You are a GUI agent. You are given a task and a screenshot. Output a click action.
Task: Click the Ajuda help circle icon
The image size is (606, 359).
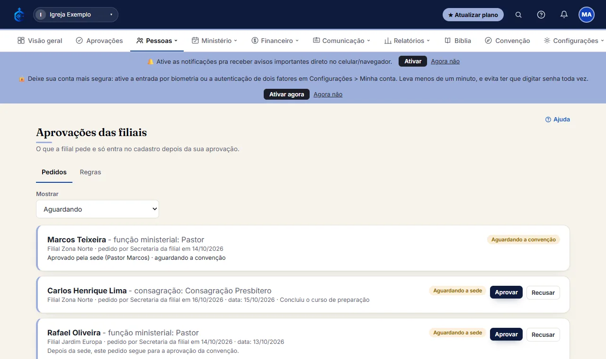point(548,120)
